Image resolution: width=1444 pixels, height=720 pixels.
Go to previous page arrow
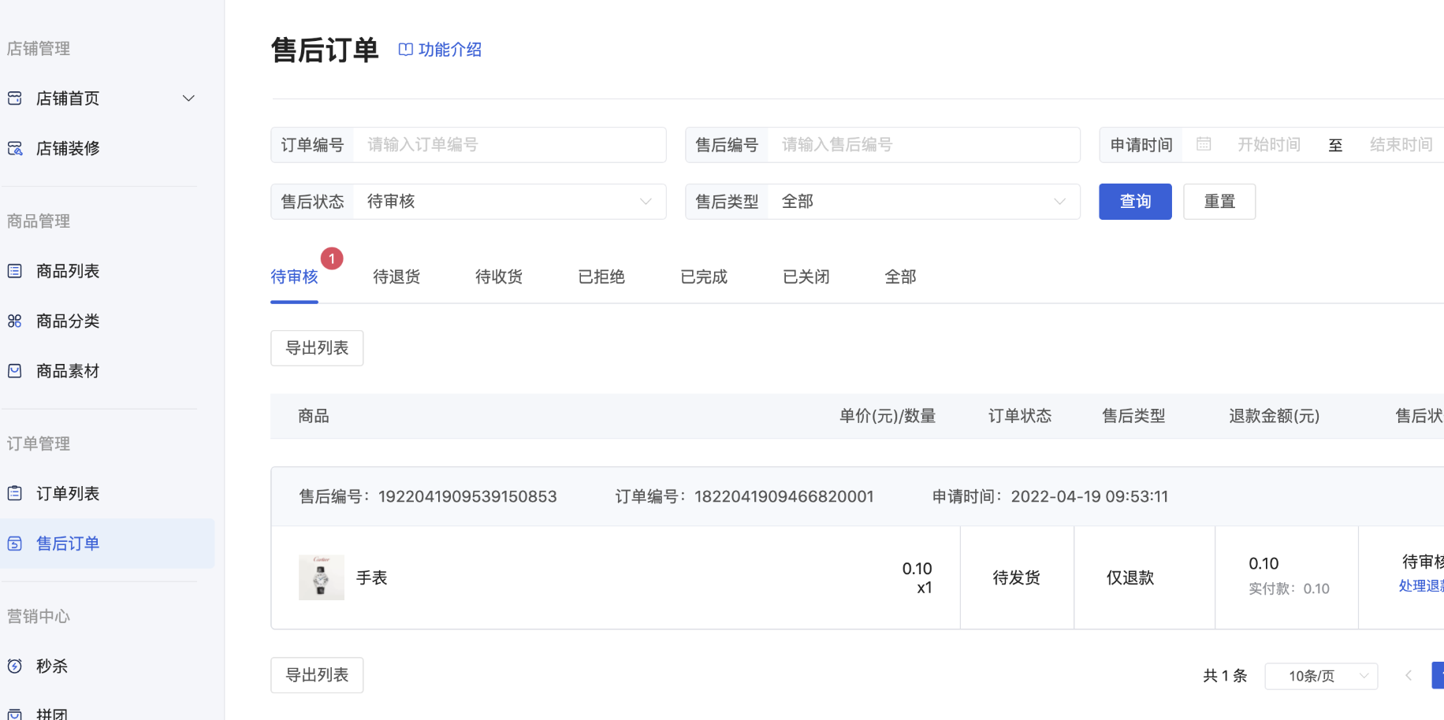(1409, 676)
